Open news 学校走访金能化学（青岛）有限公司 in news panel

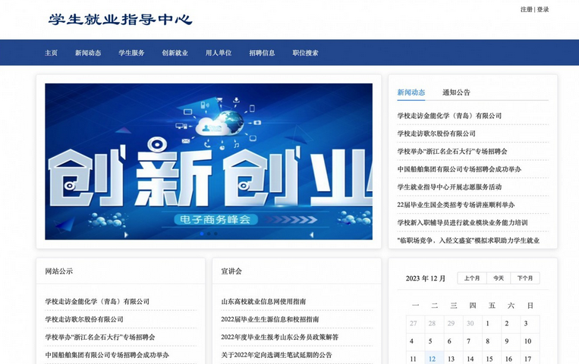pyautogui.click(x=449, y=116)
